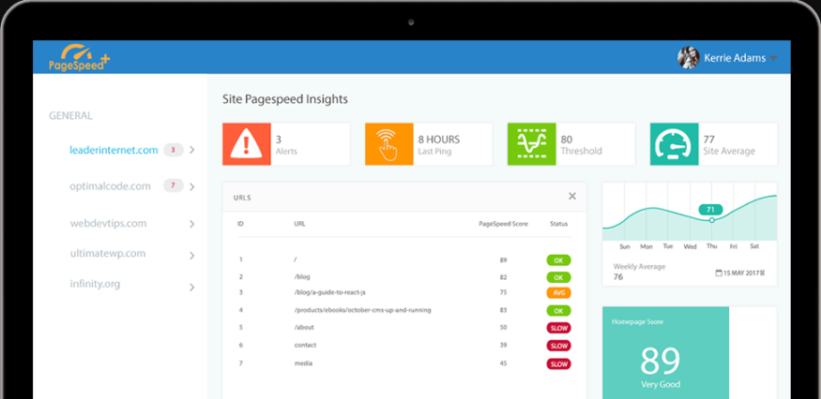Click AVG status for /blog/a-guide-to-react-js
Screen dimensions: 821x399
point(558,293)
